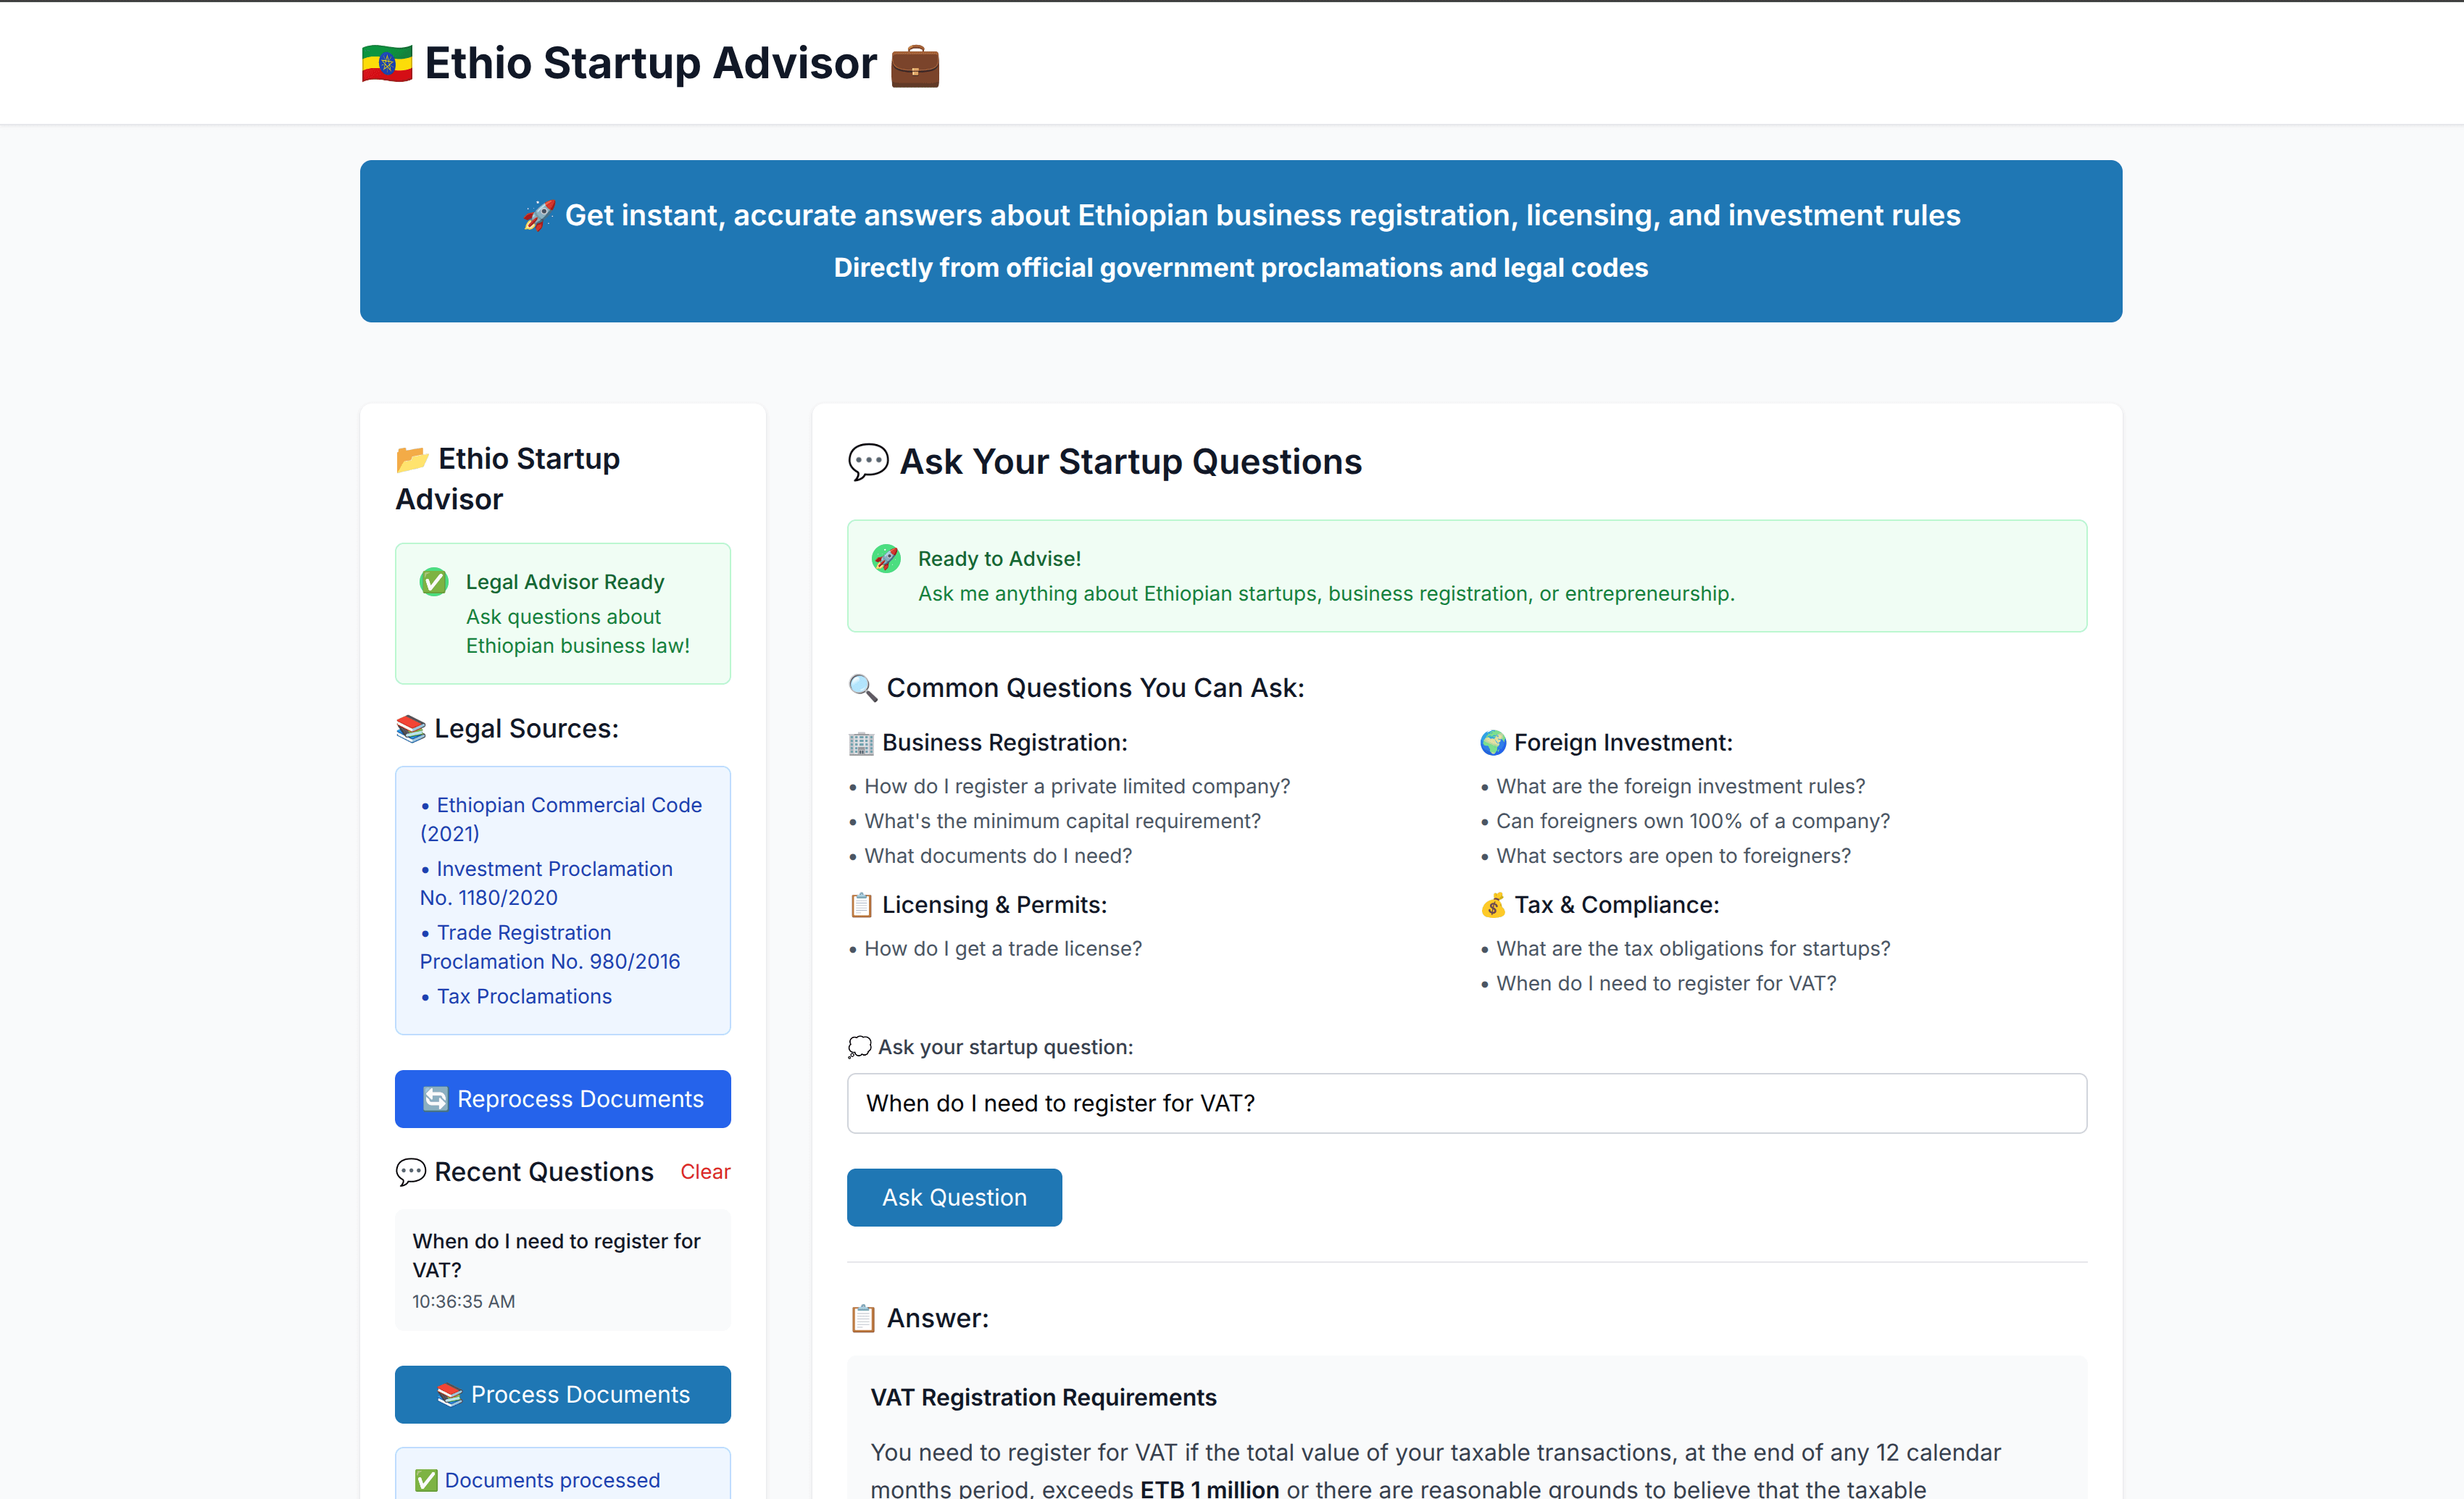Click the green checkmark in Legal Advisor Ready box
The image size is (2464, 1499).
[x=433, y=581]
